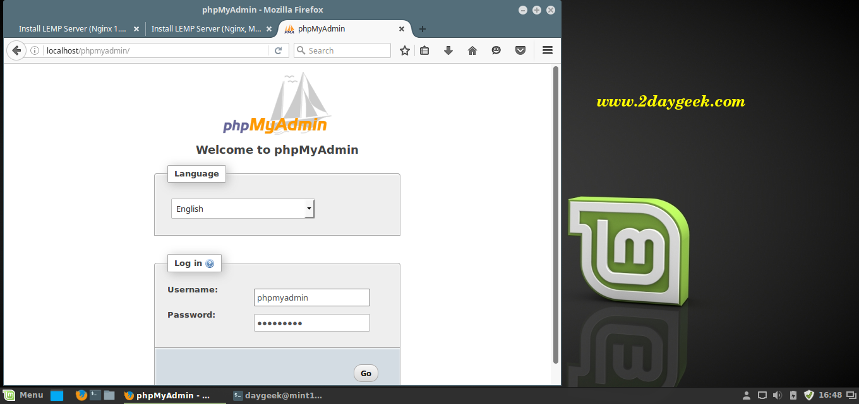
Task: Switch to daygeek@mint1 terminal in taskbar
Action: pos(278,395)
